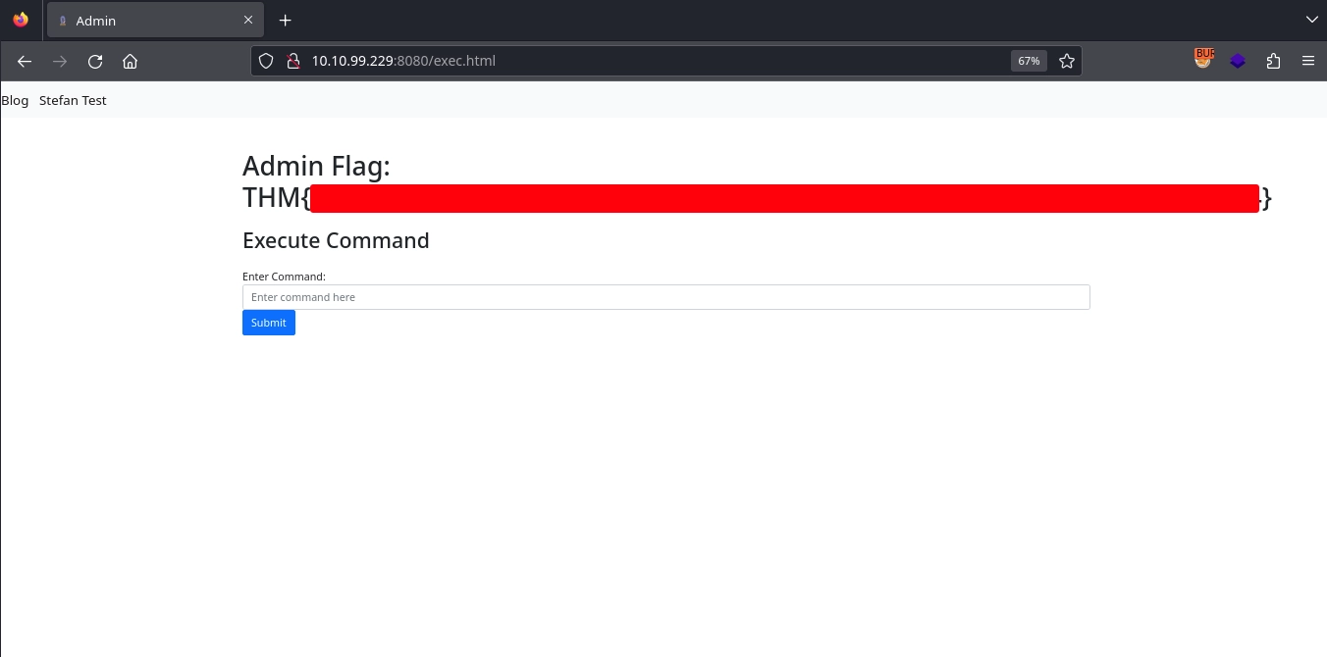1327x657 pixels.
Task: Expand the list all tabs chevron
Action: click(x=1311, y=20)
